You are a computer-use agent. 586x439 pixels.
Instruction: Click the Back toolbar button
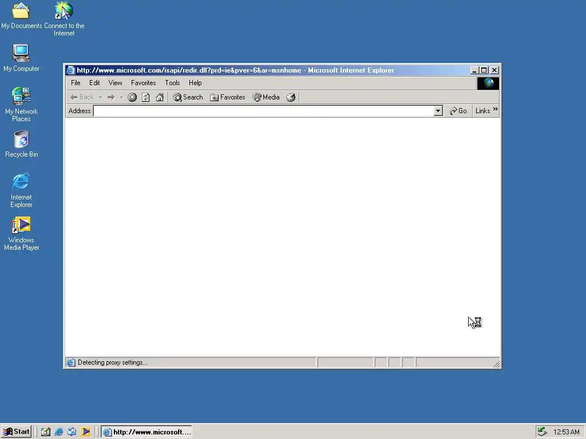point(82,97)
